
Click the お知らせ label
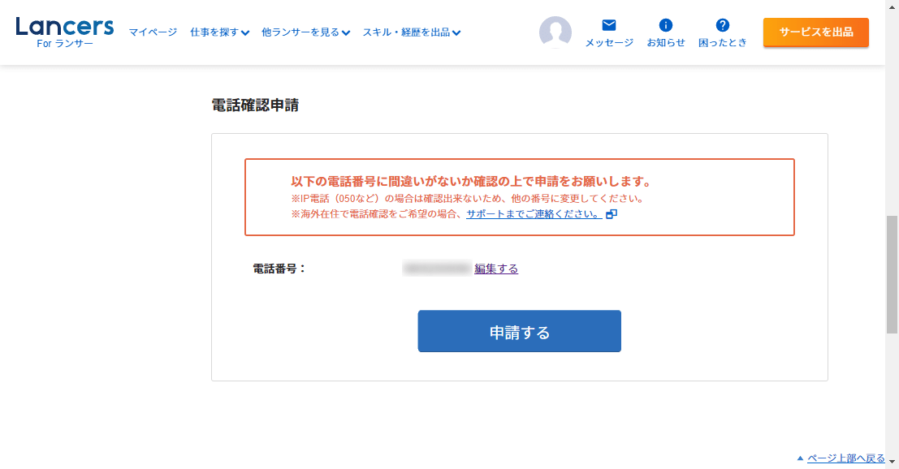tap(666, 43)
